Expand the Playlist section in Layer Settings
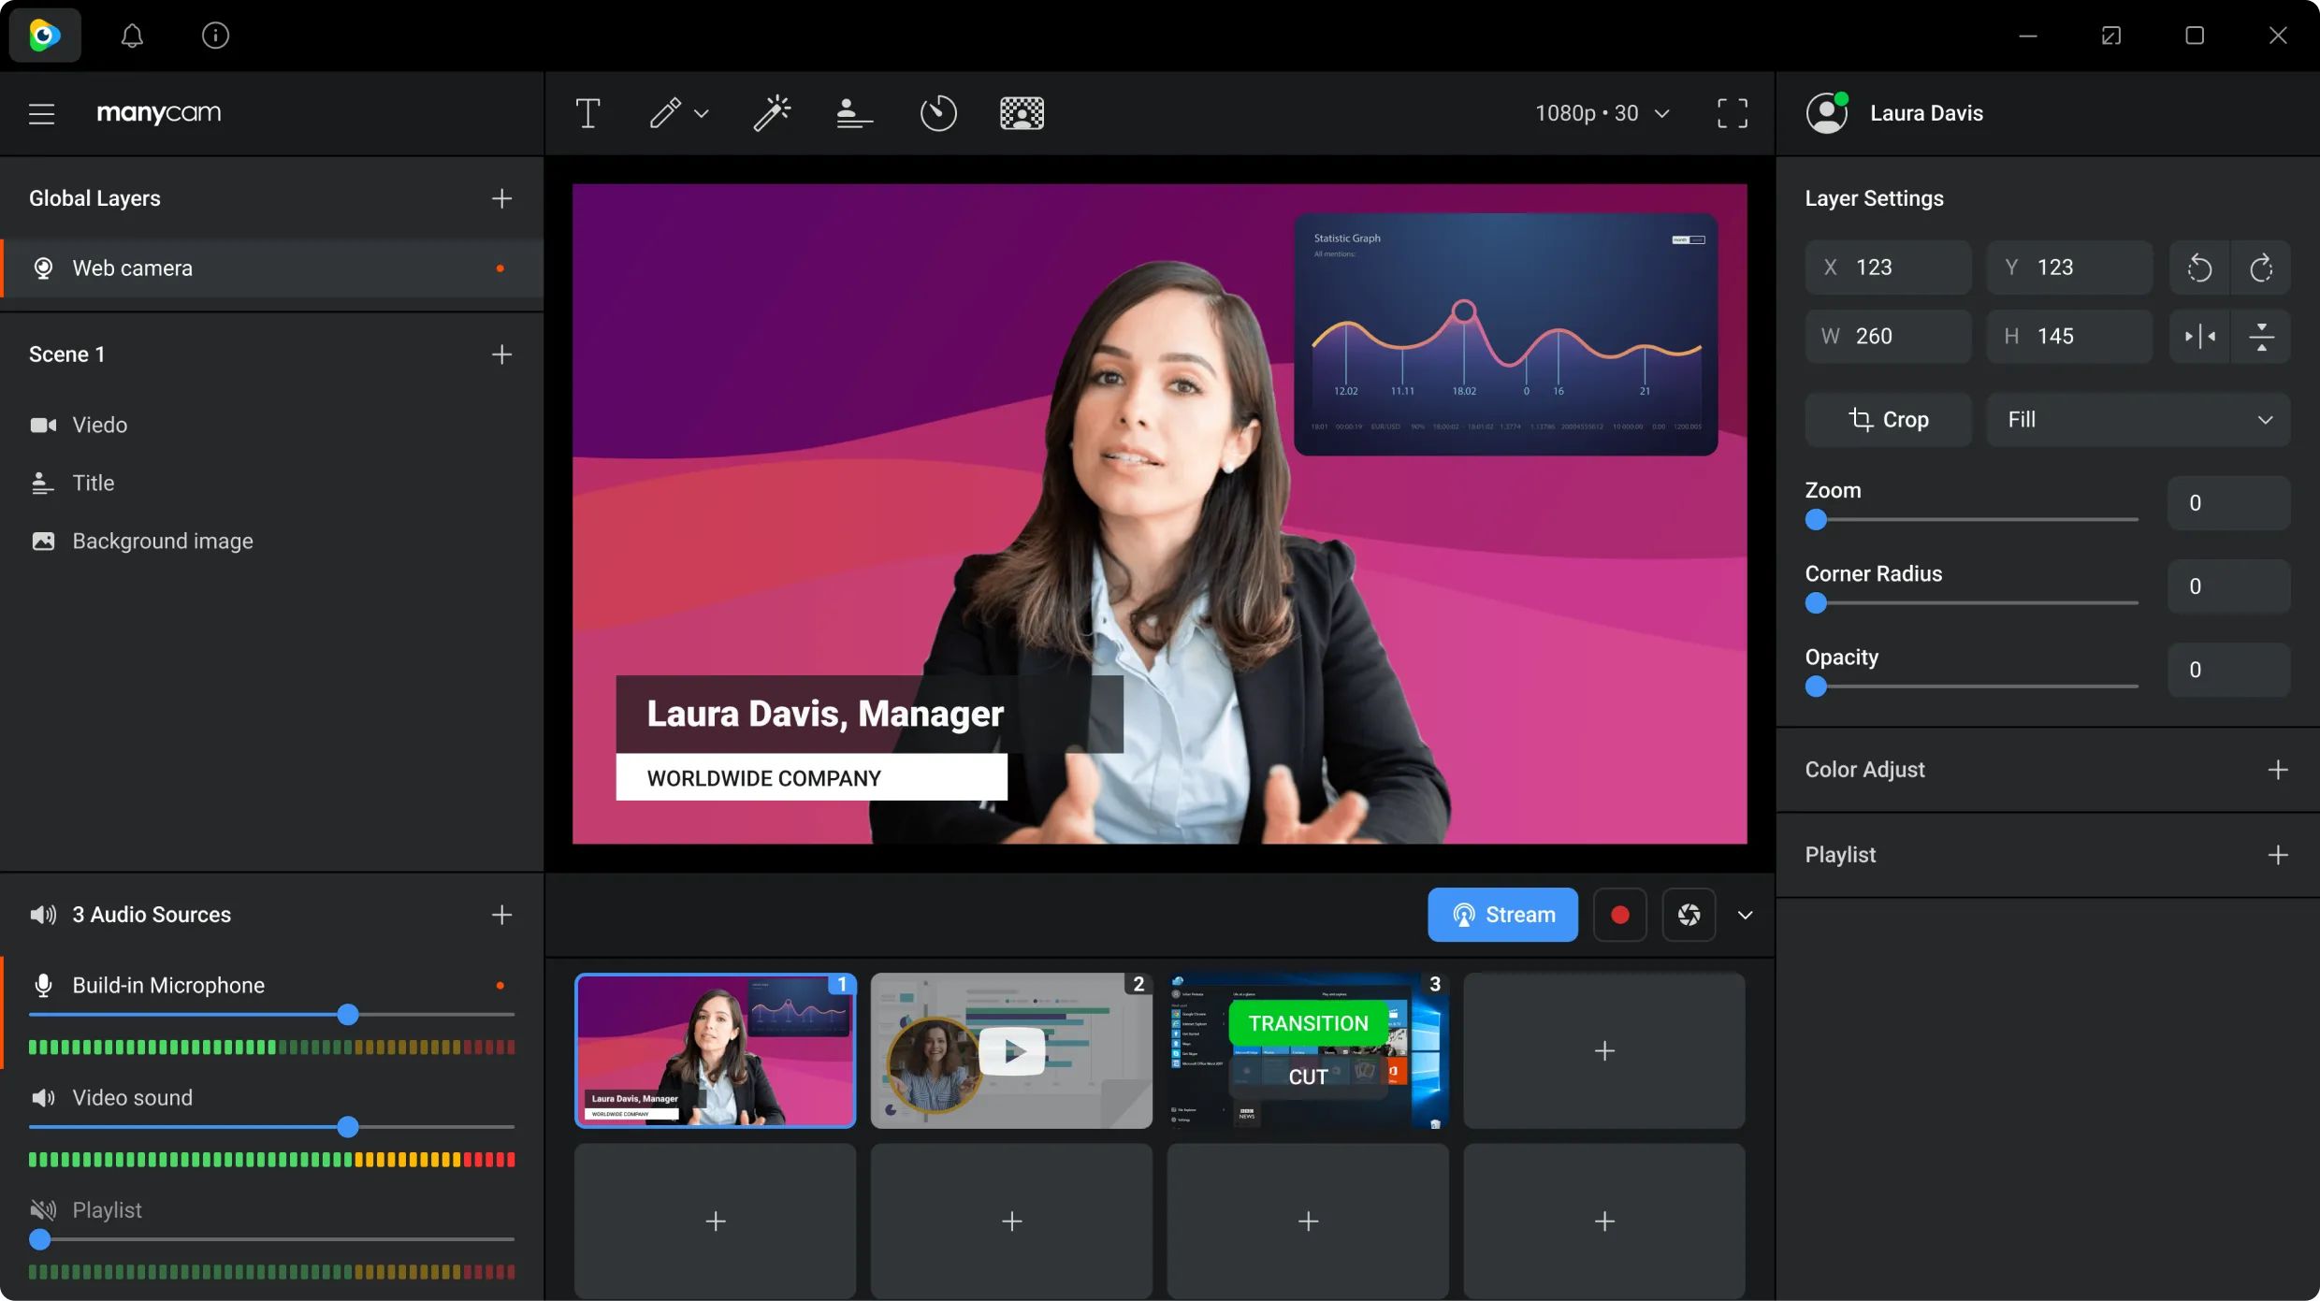This screenshot has width=2320, height=1301. click(2277, 852)
